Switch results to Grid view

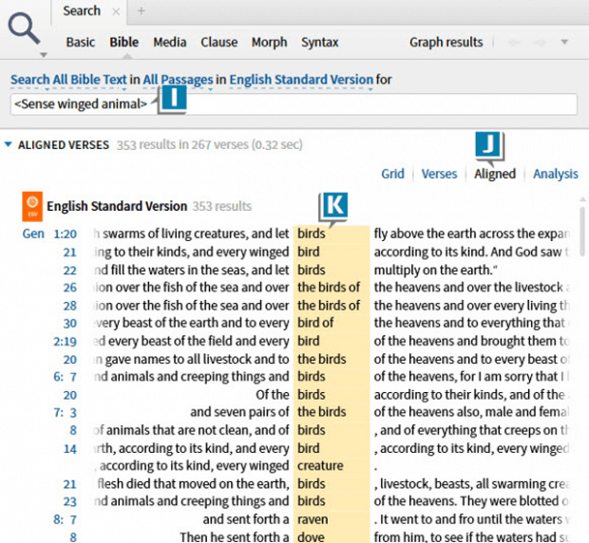[392, 174]
